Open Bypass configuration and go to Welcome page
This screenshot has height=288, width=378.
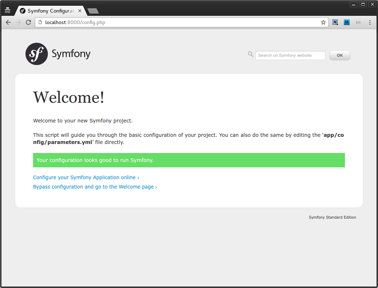(x=95, y=187)
